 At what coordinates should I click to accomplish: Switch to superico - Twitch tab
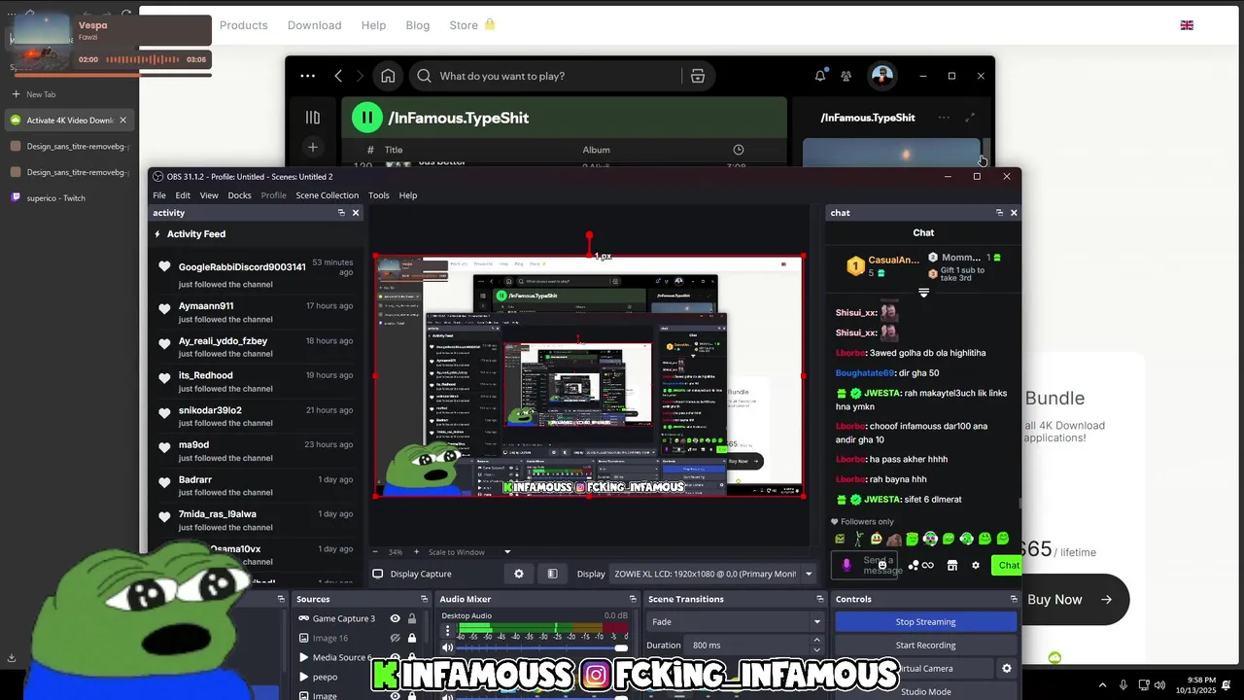click(68, 198)
